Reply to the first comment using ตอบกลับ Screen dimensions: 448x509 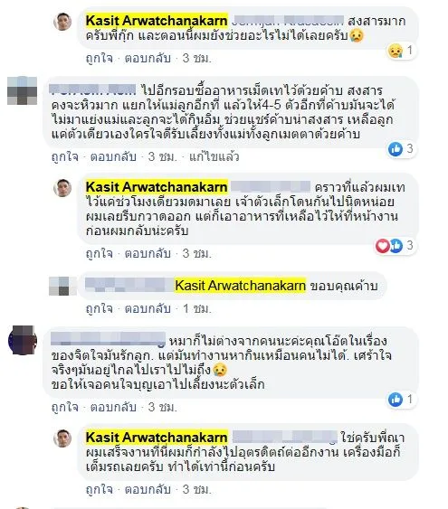(148, 59)
